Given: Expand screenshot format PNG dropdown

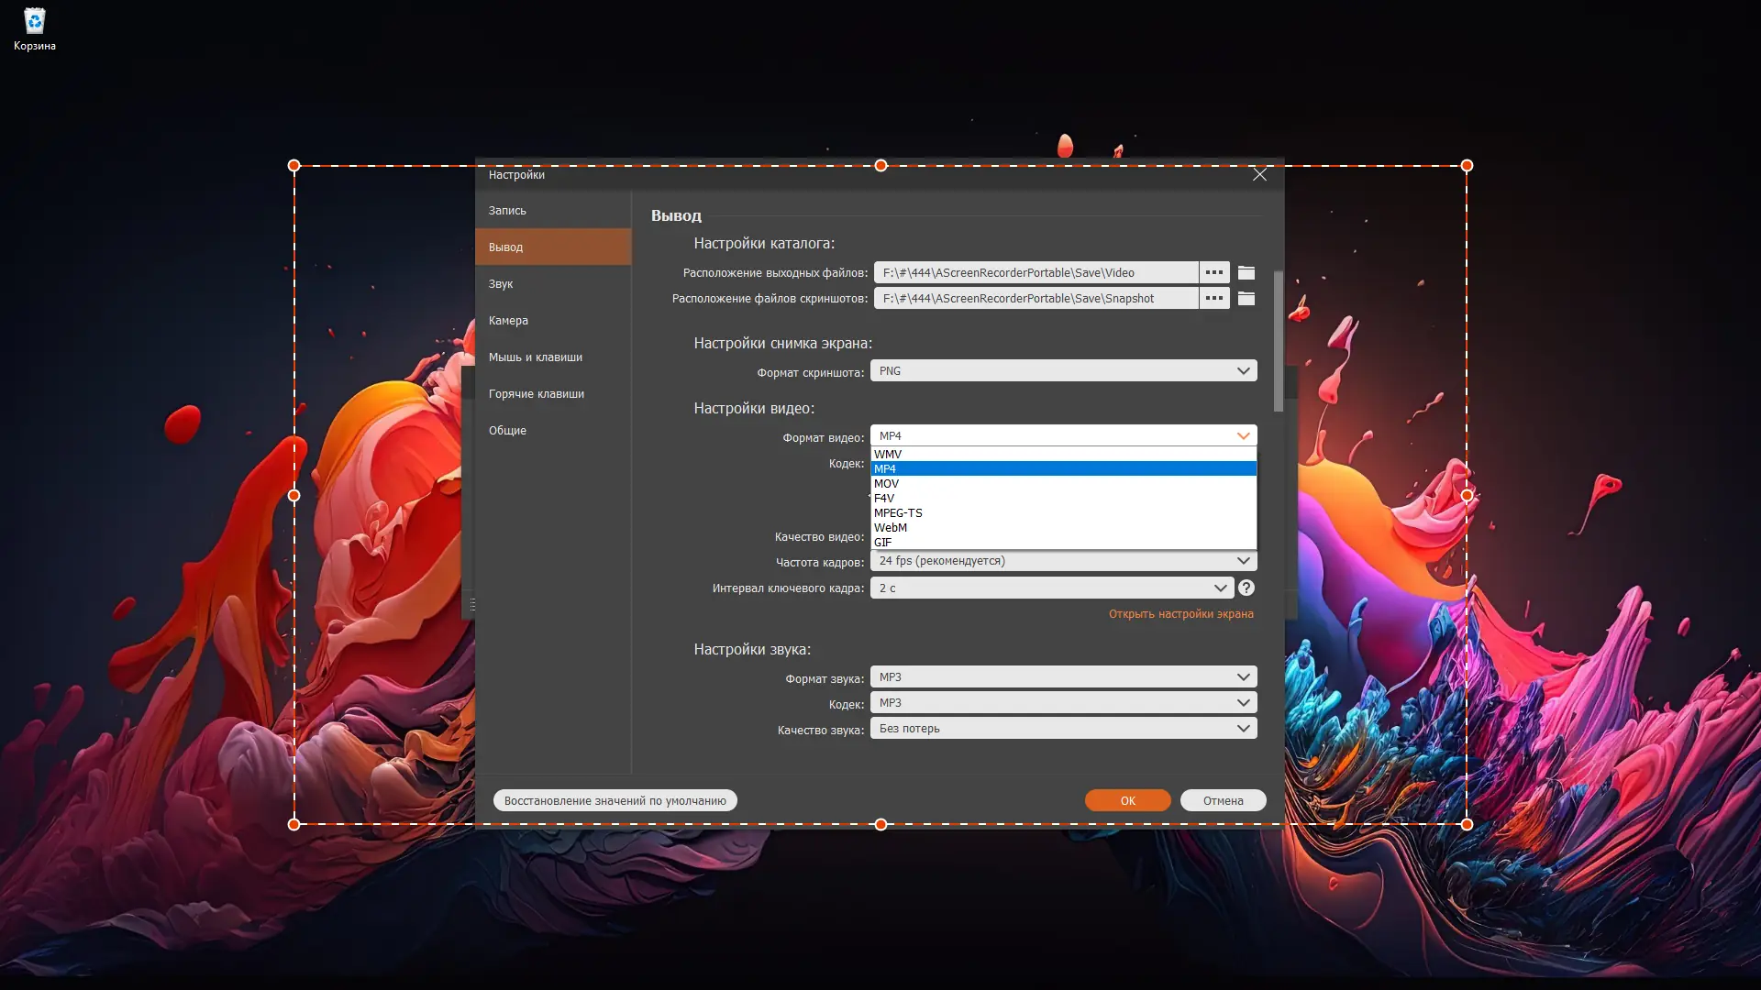Looking at the screenshot, I should [1063, 370].
